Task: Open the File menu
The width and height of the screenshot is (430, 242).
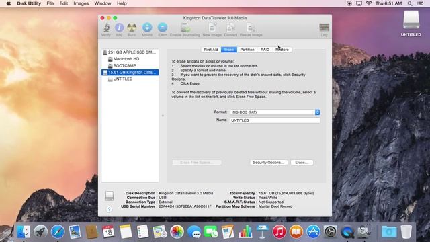Action: pos(50,3)
